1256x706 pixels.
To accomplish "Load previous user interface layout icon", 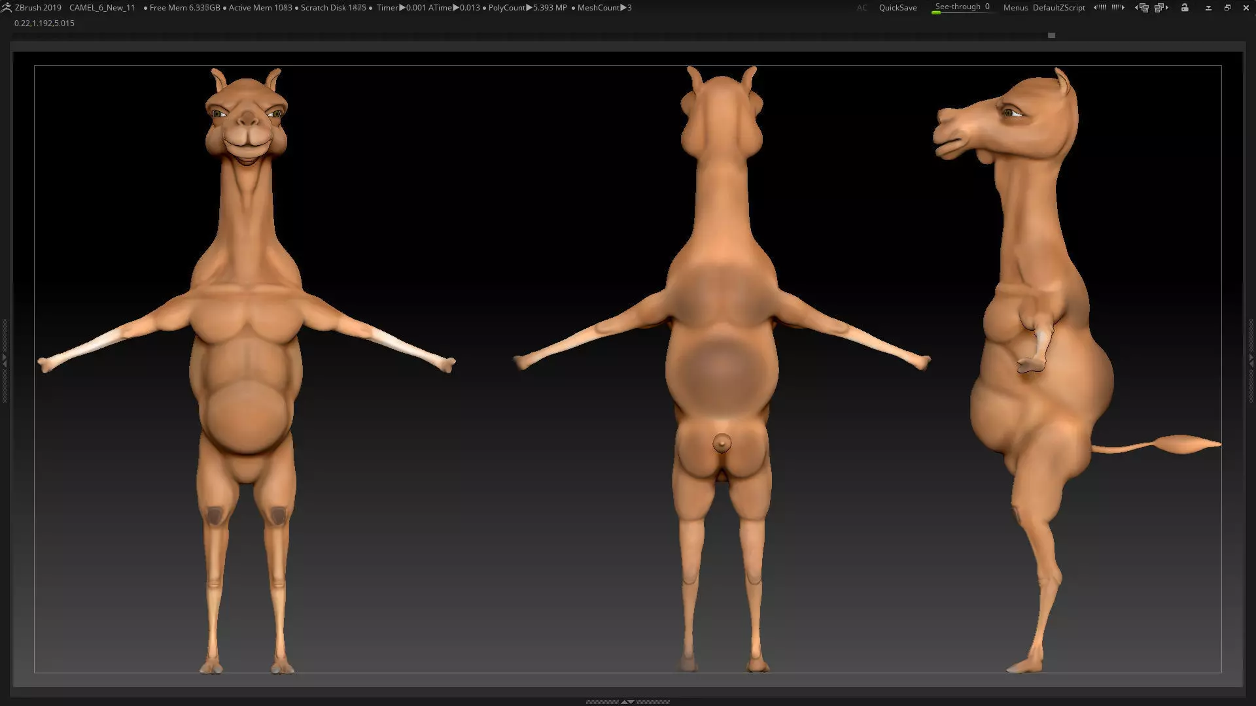I will (x=1142, y=8).
